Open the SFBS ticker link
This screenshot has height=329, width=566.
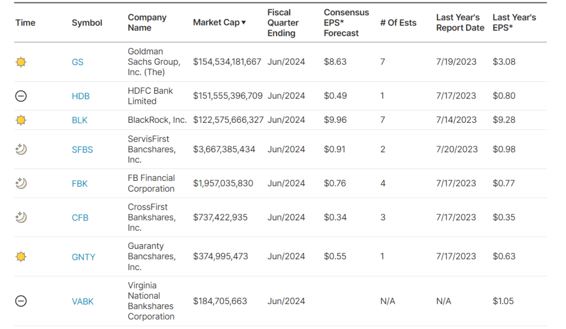tap(82, 149)
